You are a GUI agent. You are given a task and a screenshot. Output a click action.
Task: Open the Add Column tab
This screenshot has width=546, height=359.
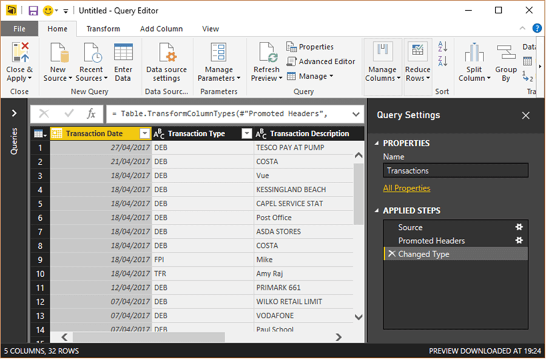(161, 29)
